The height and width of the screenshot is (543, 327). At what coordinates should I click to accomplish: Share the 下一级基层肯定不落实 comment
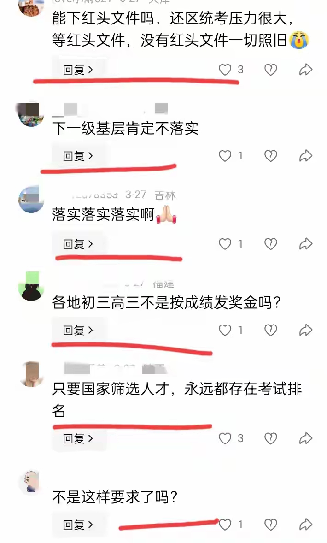click(305, 156)
